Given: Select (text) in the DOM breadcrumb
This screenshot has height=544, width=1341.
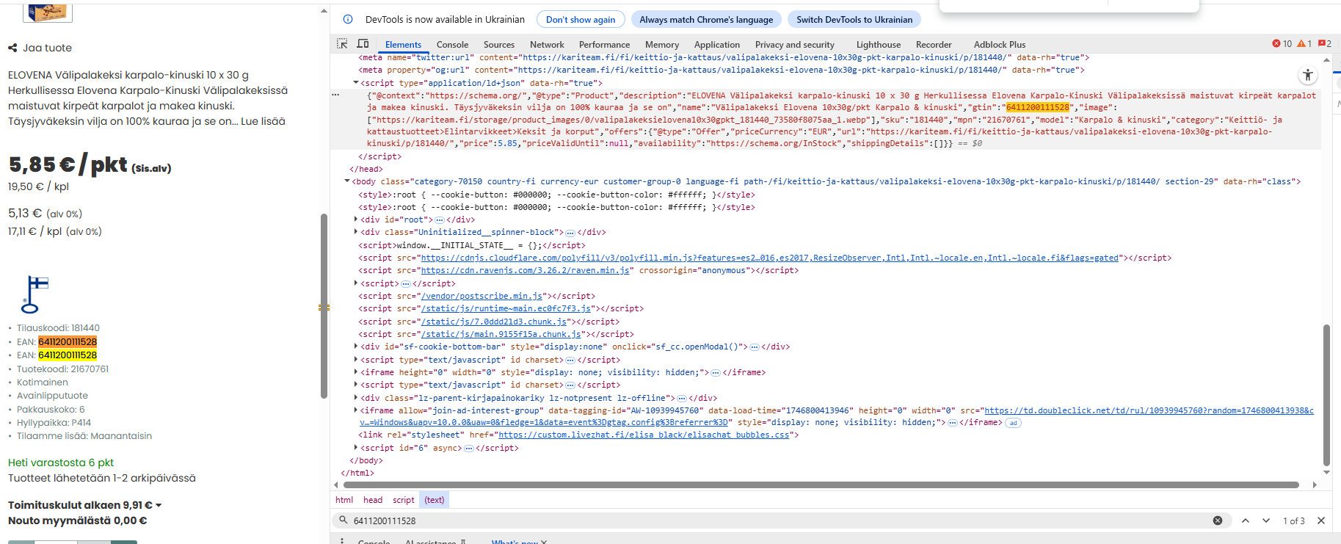Looking at the screenshot, I should (434, 500).
